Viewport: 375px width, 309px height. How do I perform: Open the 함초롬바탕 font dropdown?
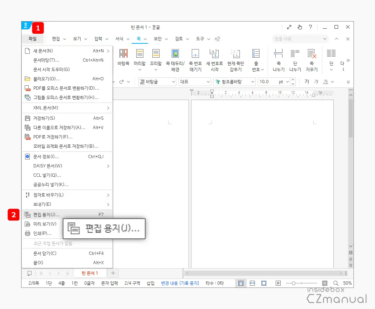[234, 82]
